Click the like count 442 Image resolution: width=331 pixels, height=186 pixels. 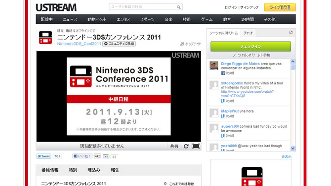[97, 156]
